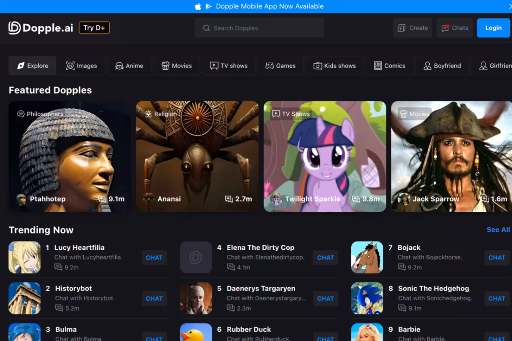Viewport: 512px width, 341px height.
Task: Click the Create button
Action: click(413, 28)
